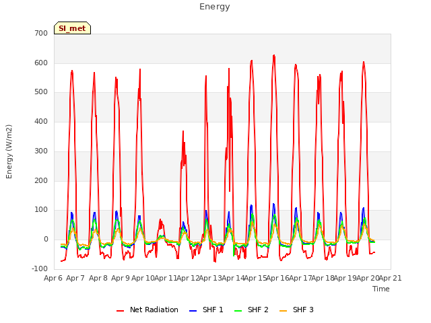Click the Apr 13 x-axis tick label
The height and width of the screenshot is (323, 431).
[x=210, y=278]
